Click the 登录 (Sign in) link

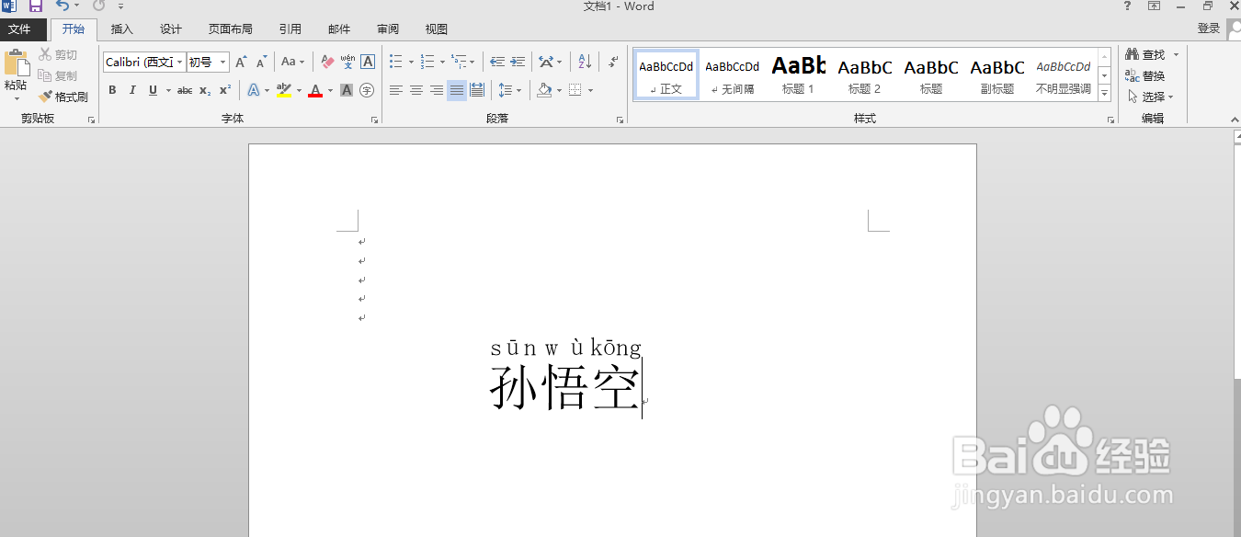pyautogui.click(x=1209, y=29)
